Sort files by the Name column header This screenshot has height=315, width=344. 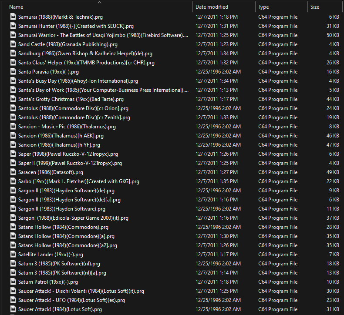[x=16, y=7]
